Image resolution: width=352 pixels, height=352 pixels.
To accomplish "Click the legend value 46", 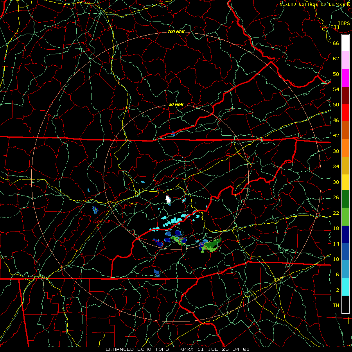I will click(336, 120).
